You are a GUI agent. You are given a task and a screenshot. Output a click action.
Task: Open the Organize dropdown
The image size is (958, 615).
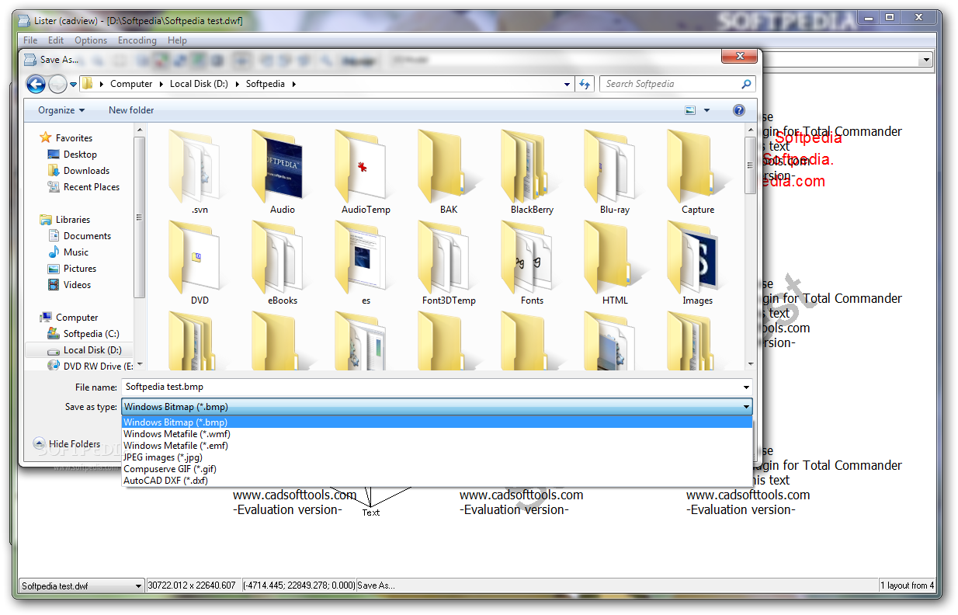tap(61, 110)
